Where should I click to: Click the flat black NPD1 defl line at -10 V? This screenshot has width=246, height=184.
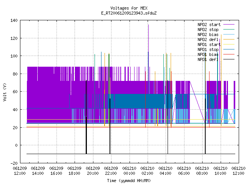click(131, 154)
